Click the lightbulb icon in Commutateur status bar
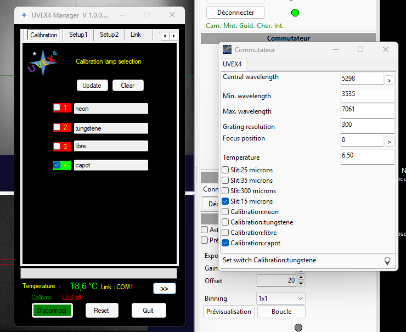This screenshot has width=406, height=332. 387,261
